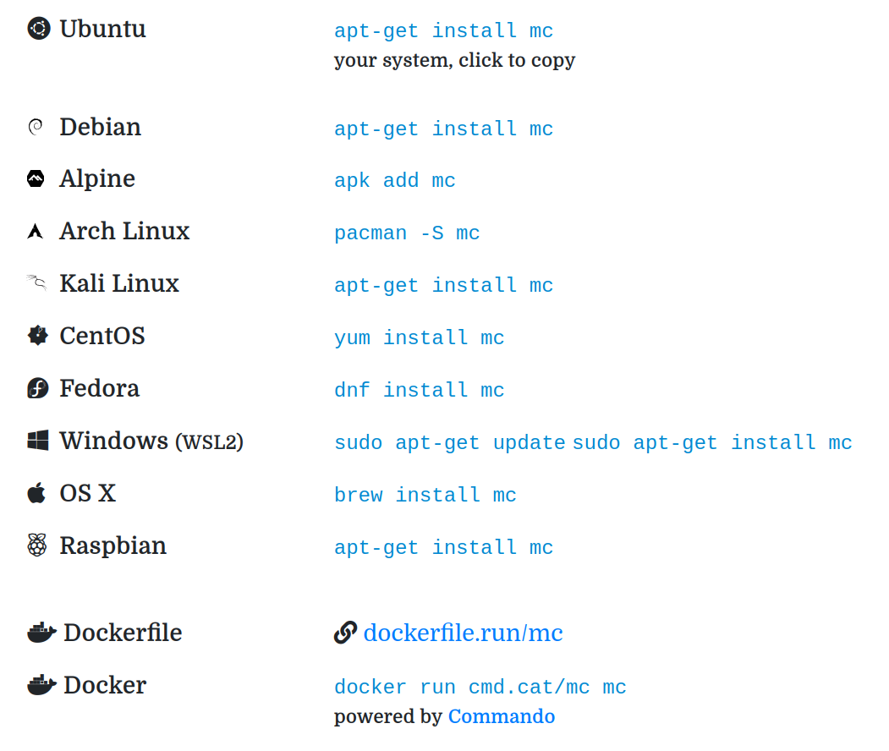Copy the dnf install mc command
This screenshot has width=889, height=751.
point(419,391)
